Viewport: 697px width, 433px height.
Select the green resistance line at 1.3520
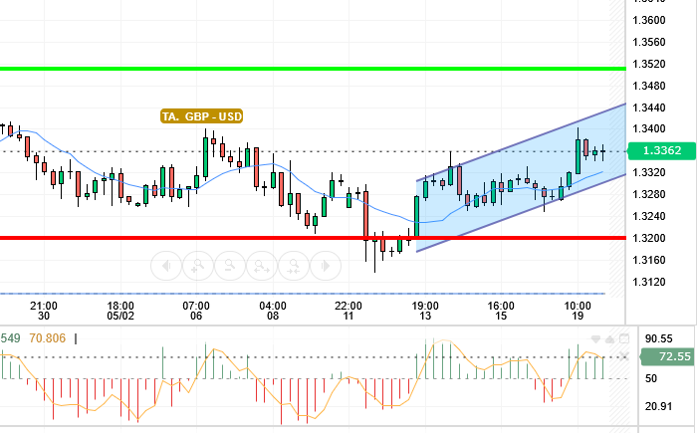click(x=313, y=69)
